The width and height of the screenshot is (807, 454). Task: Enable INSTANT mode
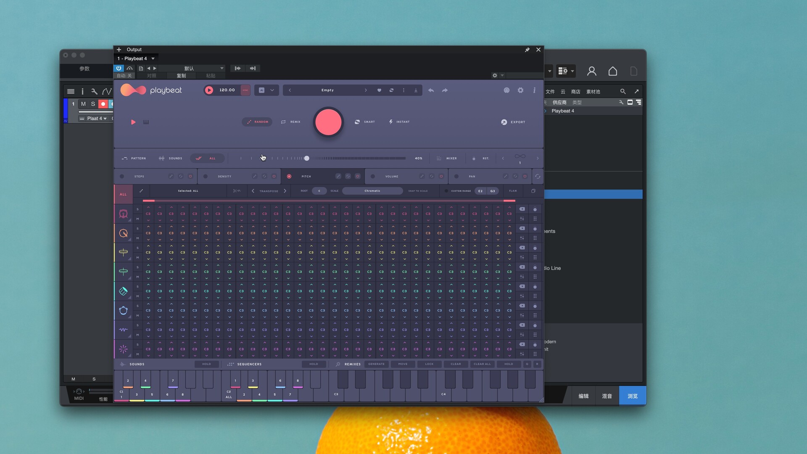click(399, 122)
